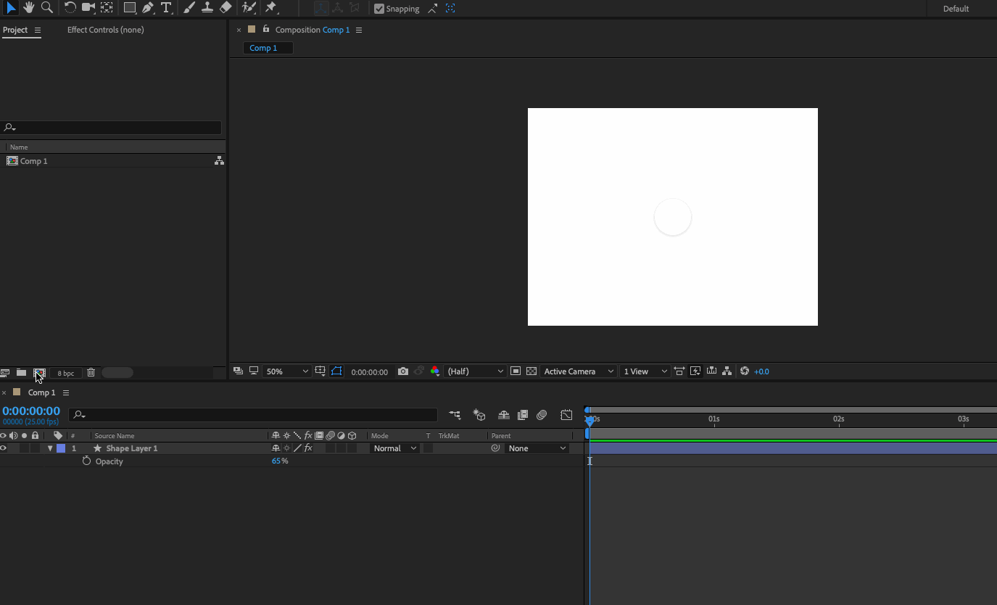Hide Shape Layer 1 with its eye toggle
The height and width of the screenshot is (605, 997).
click(3, 448)
